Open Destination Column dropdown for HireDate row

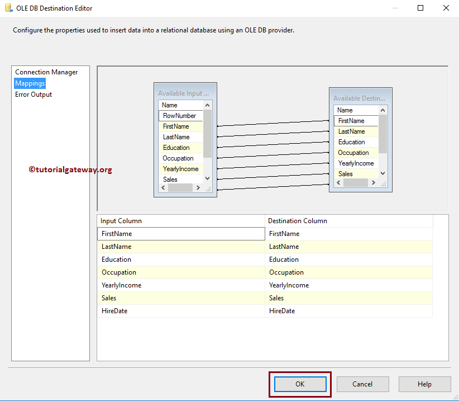348,311
